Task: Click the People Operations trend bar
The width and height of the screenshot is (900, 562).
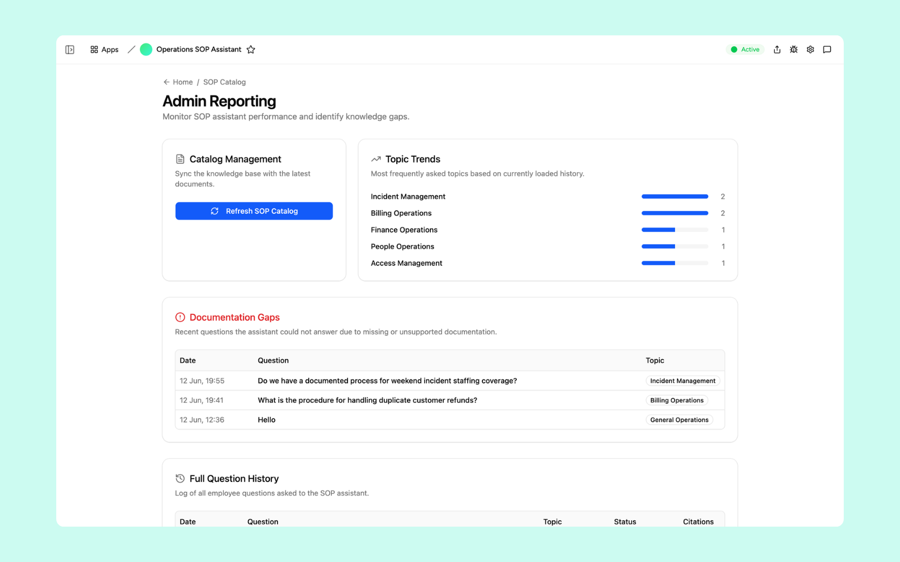Action: tap(675, 247)
